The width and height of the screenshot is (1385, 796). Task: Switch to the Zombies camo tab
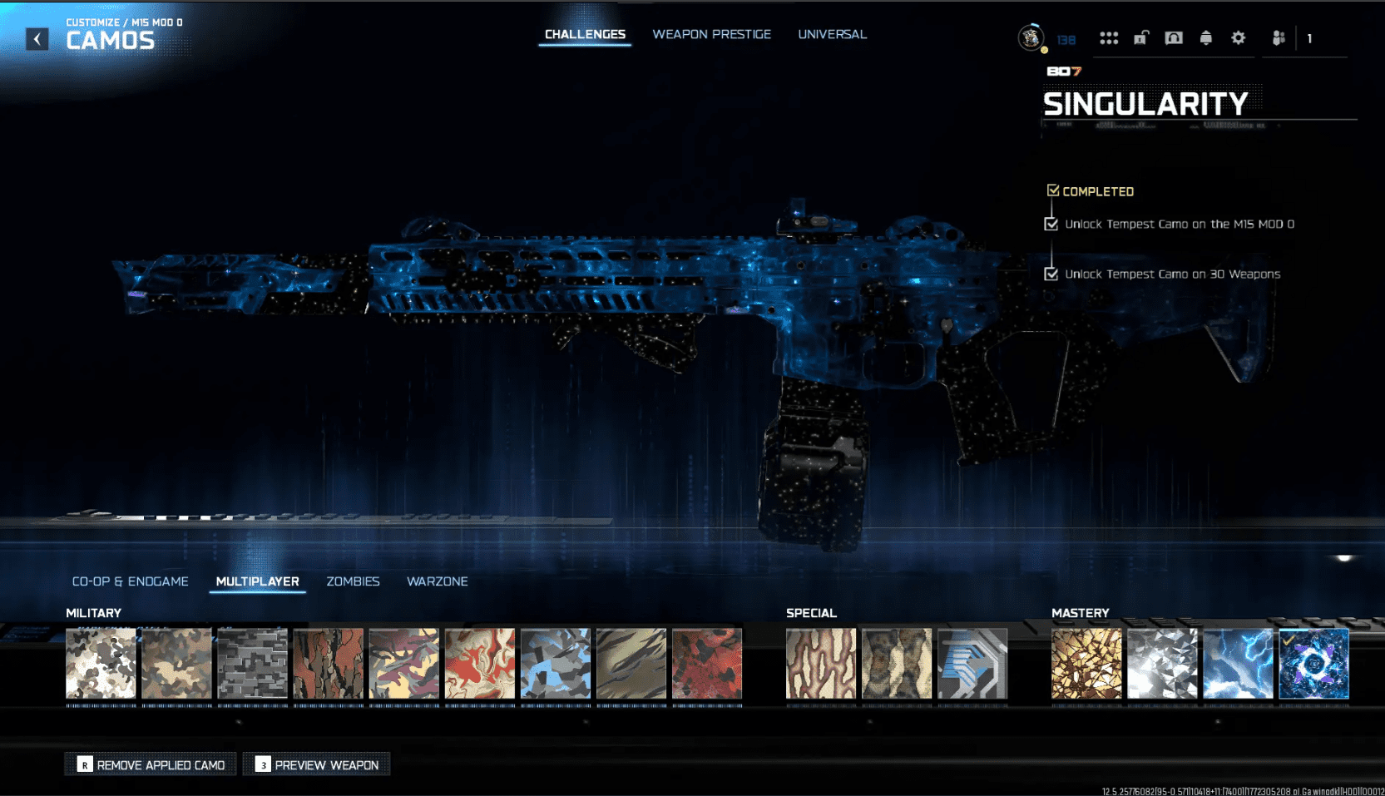coord(353,581)
